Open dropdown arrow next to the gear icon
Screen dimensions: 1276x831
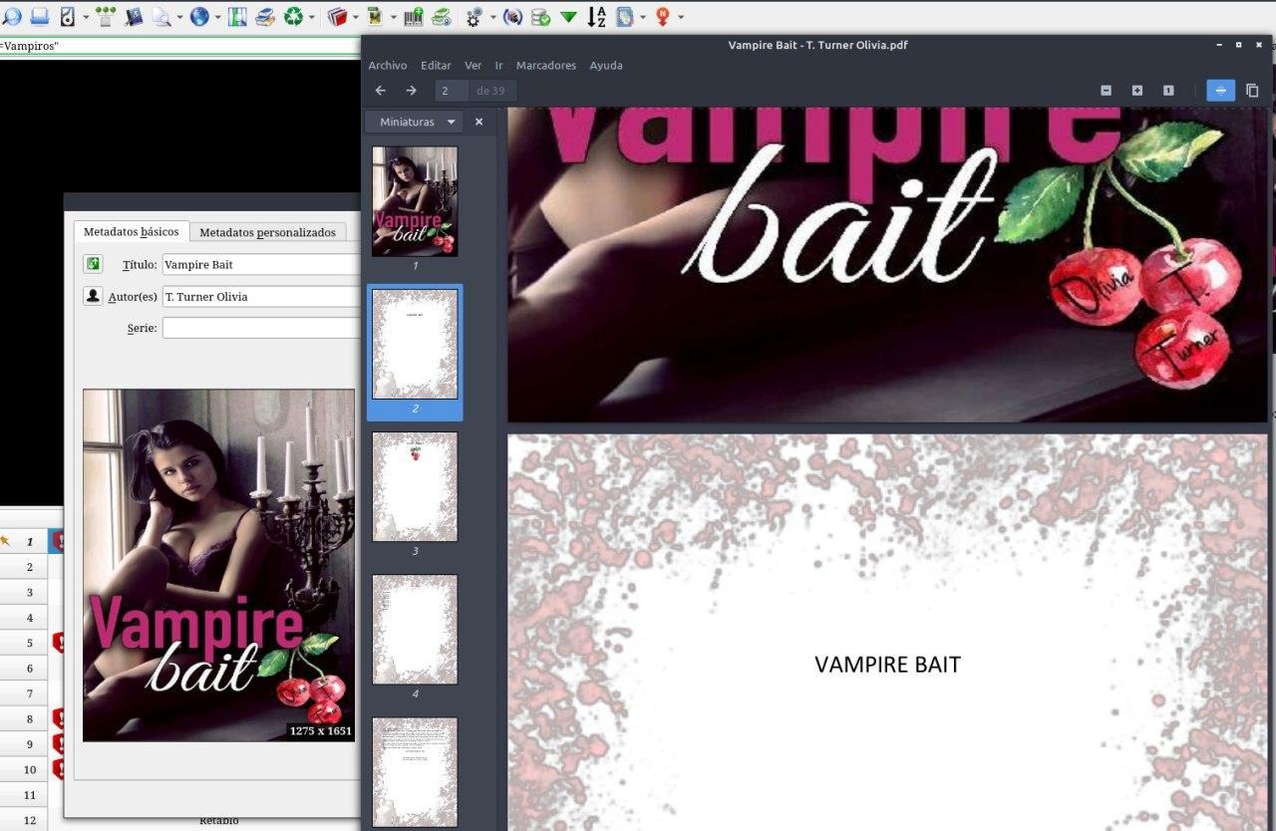pyautogui.click(x=493, y=17)
